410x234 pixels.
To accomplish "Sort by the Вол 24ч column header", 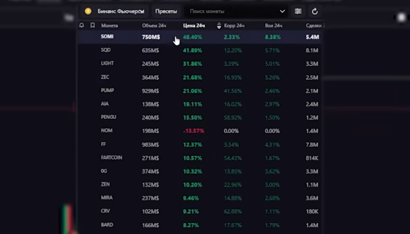I will pyautogui.click(x=274, y=26).
